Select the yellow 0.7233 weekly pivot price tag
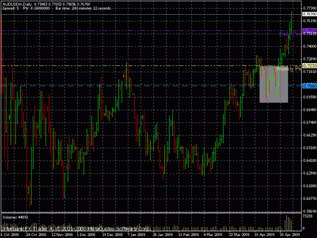 click(309, 66)
